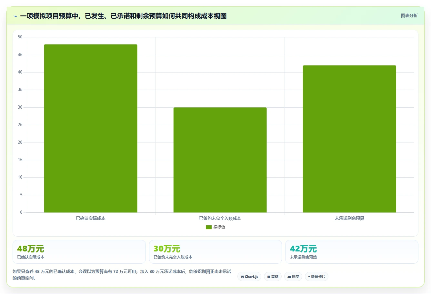Viewport: 431px width, 294px height.
Task: Click the y-axis tick label 25
Action: coord(20,125)
